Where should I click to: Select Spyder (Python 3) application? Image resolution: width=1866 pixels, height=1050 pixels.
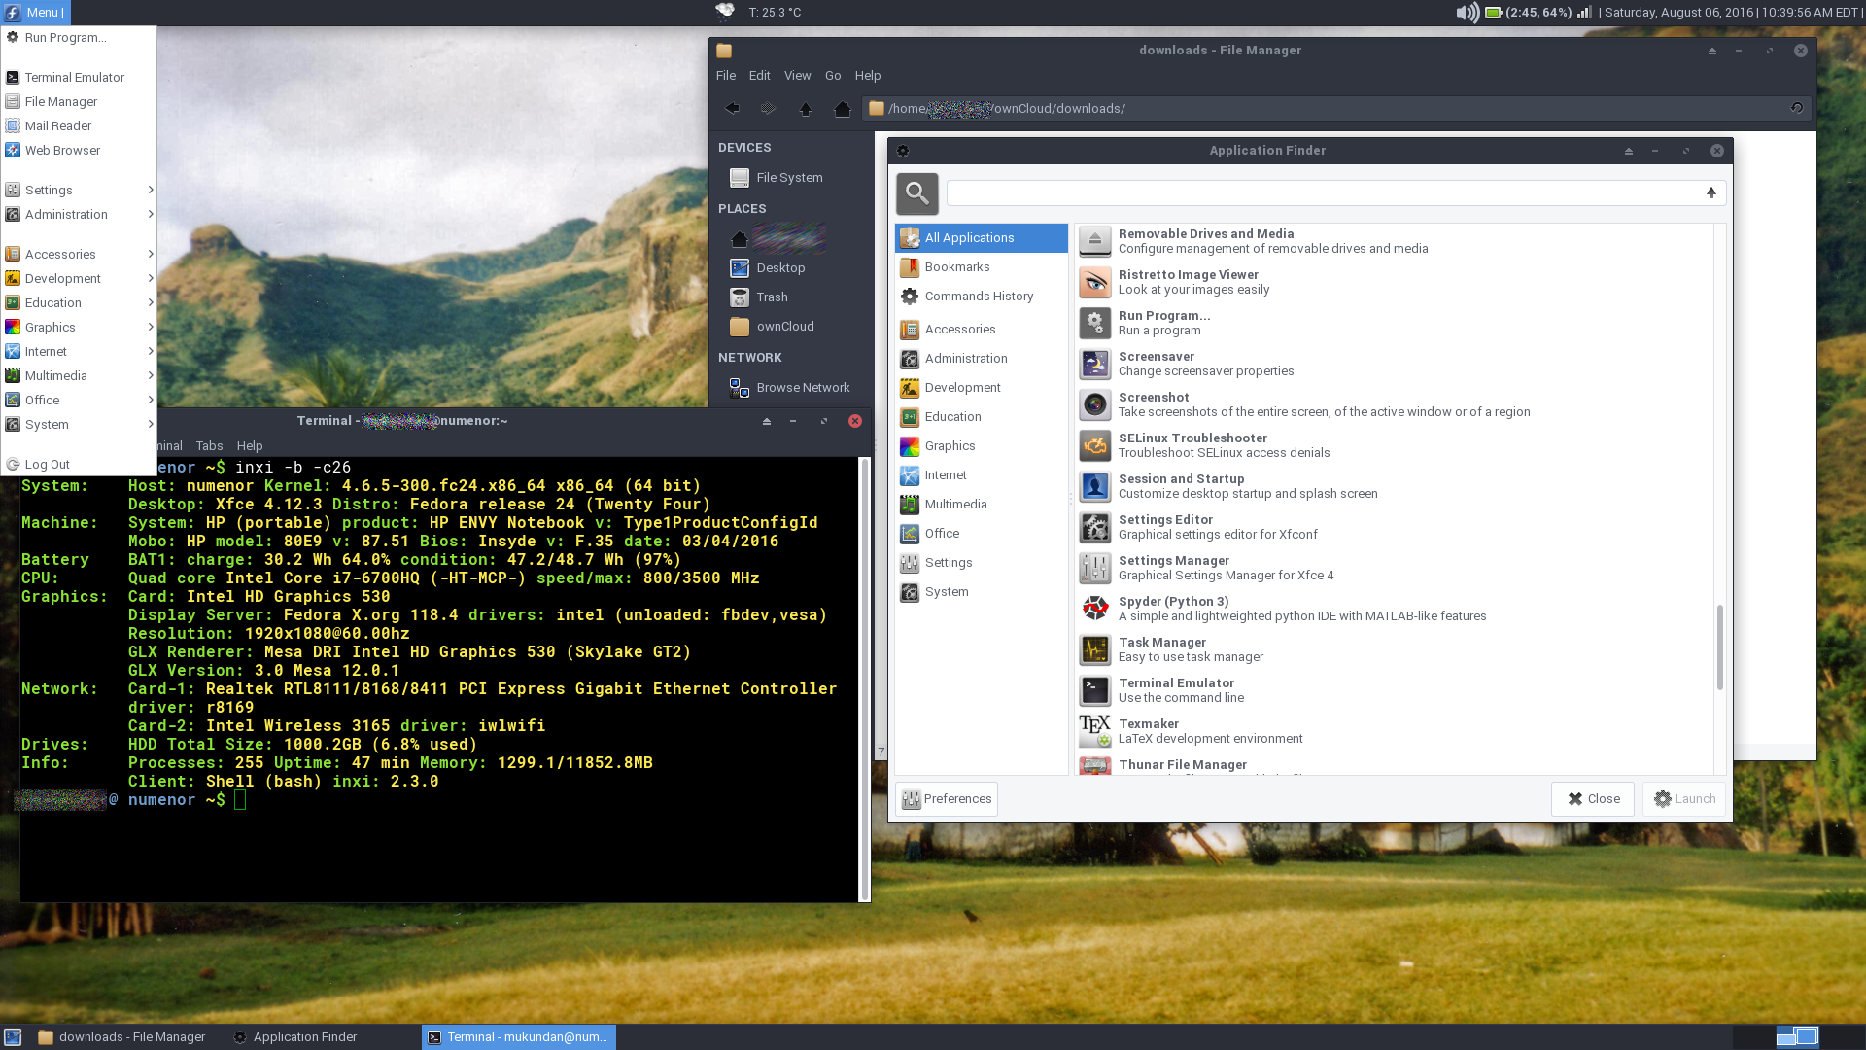[x=1395, y=609]
